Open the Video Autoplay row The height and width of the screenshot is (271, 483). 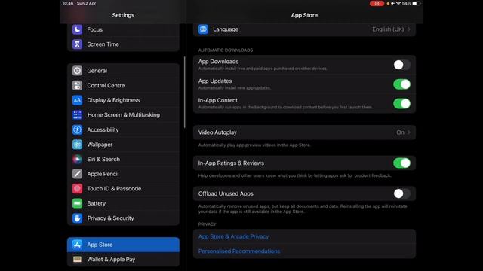point(304,132)
